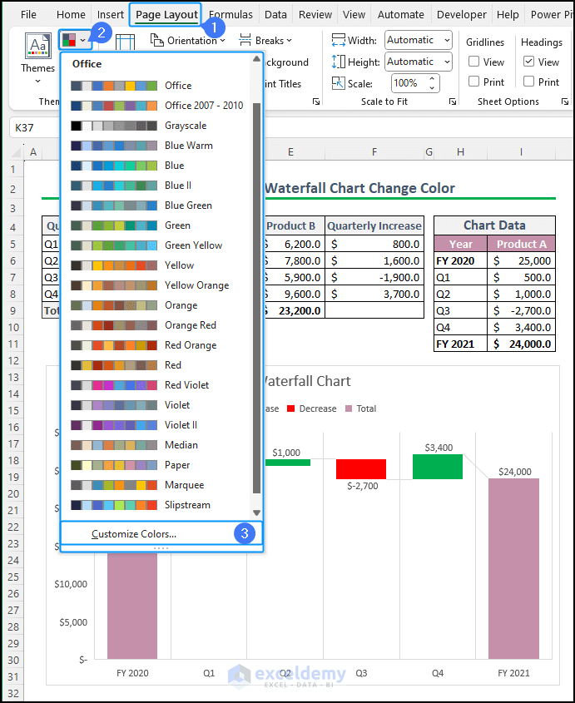The width and height of the screenshot is (575, 703).
Task: Switch to the Insert tab
Action: click(x=111, y=15)
